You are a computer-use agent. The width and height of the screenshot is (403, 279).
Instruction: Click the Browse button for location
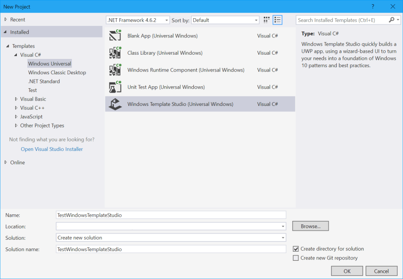click(x=310, y=226)
